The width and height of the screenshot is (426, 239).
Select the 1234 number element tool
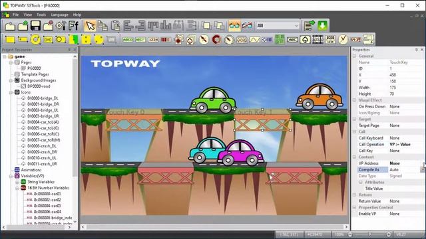pos(153,40)
